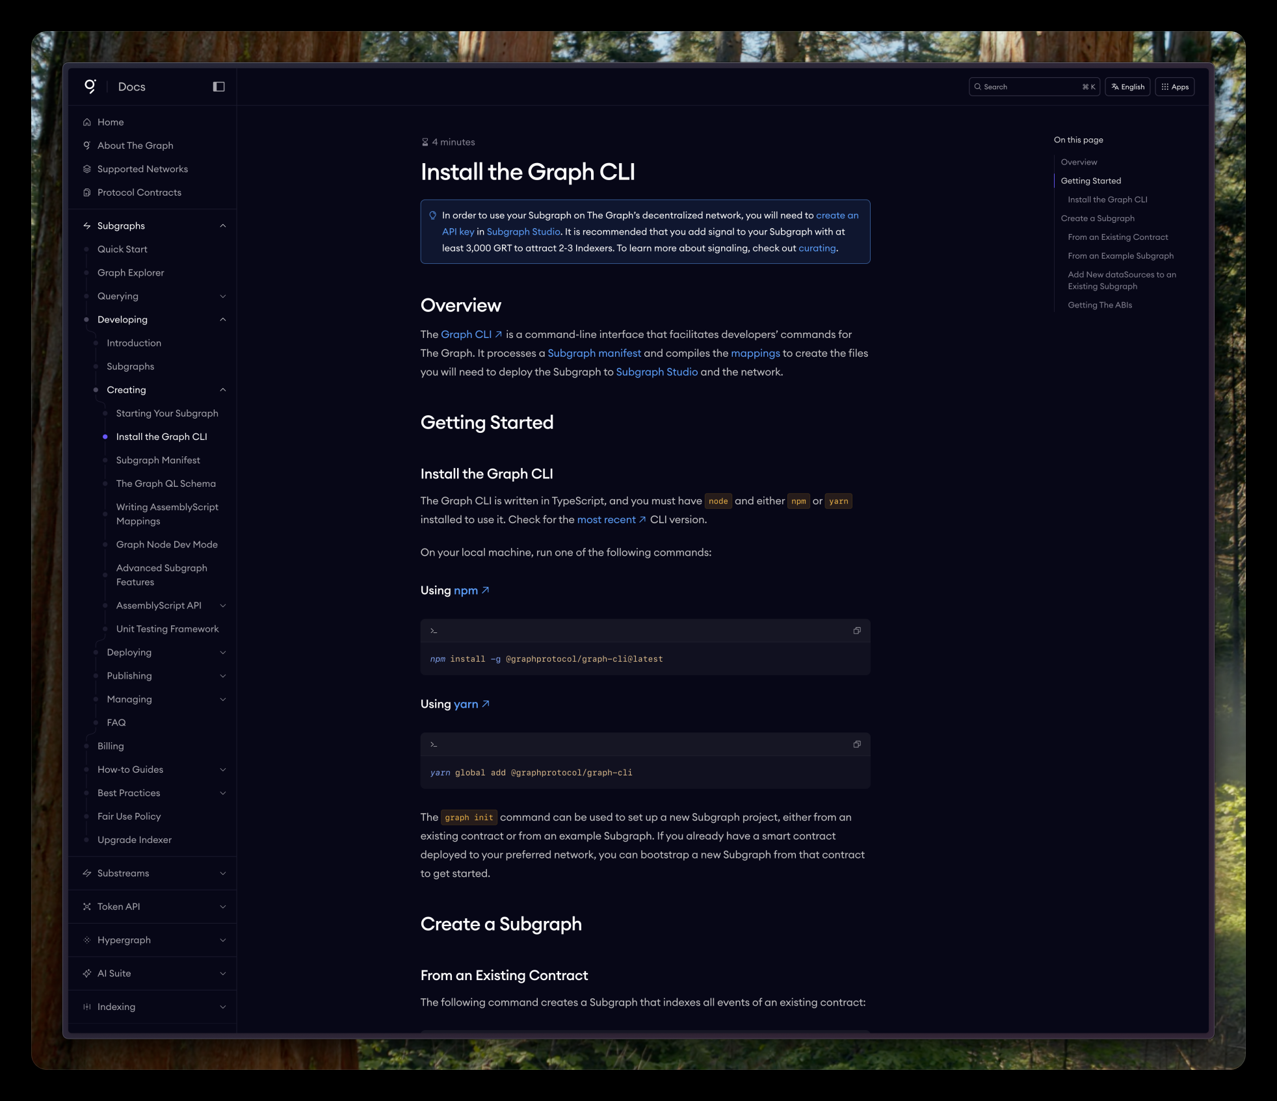Screen dimensions: 1277x1101
Task: Expand the Indexing section
Action: coord(224,1007)
